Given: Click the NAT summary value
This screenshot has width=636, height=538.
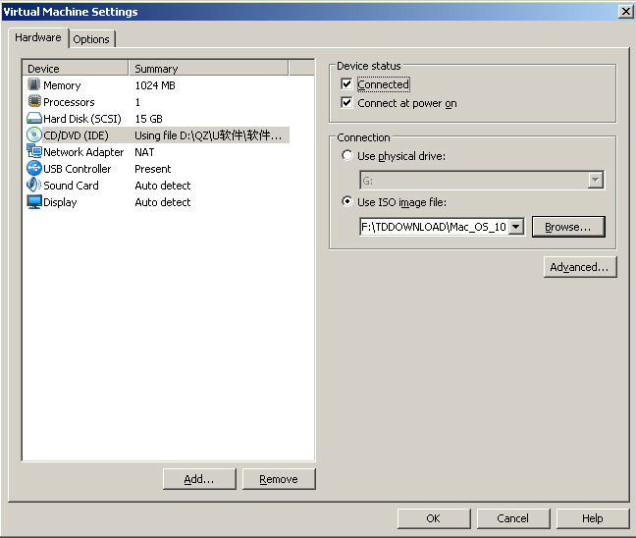Looking at the screenshot, I should pyautogui.click(x=144, y=152).
